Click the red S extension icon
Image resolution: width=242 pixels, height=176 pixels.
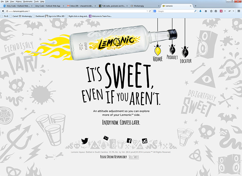tap(221, 11)
